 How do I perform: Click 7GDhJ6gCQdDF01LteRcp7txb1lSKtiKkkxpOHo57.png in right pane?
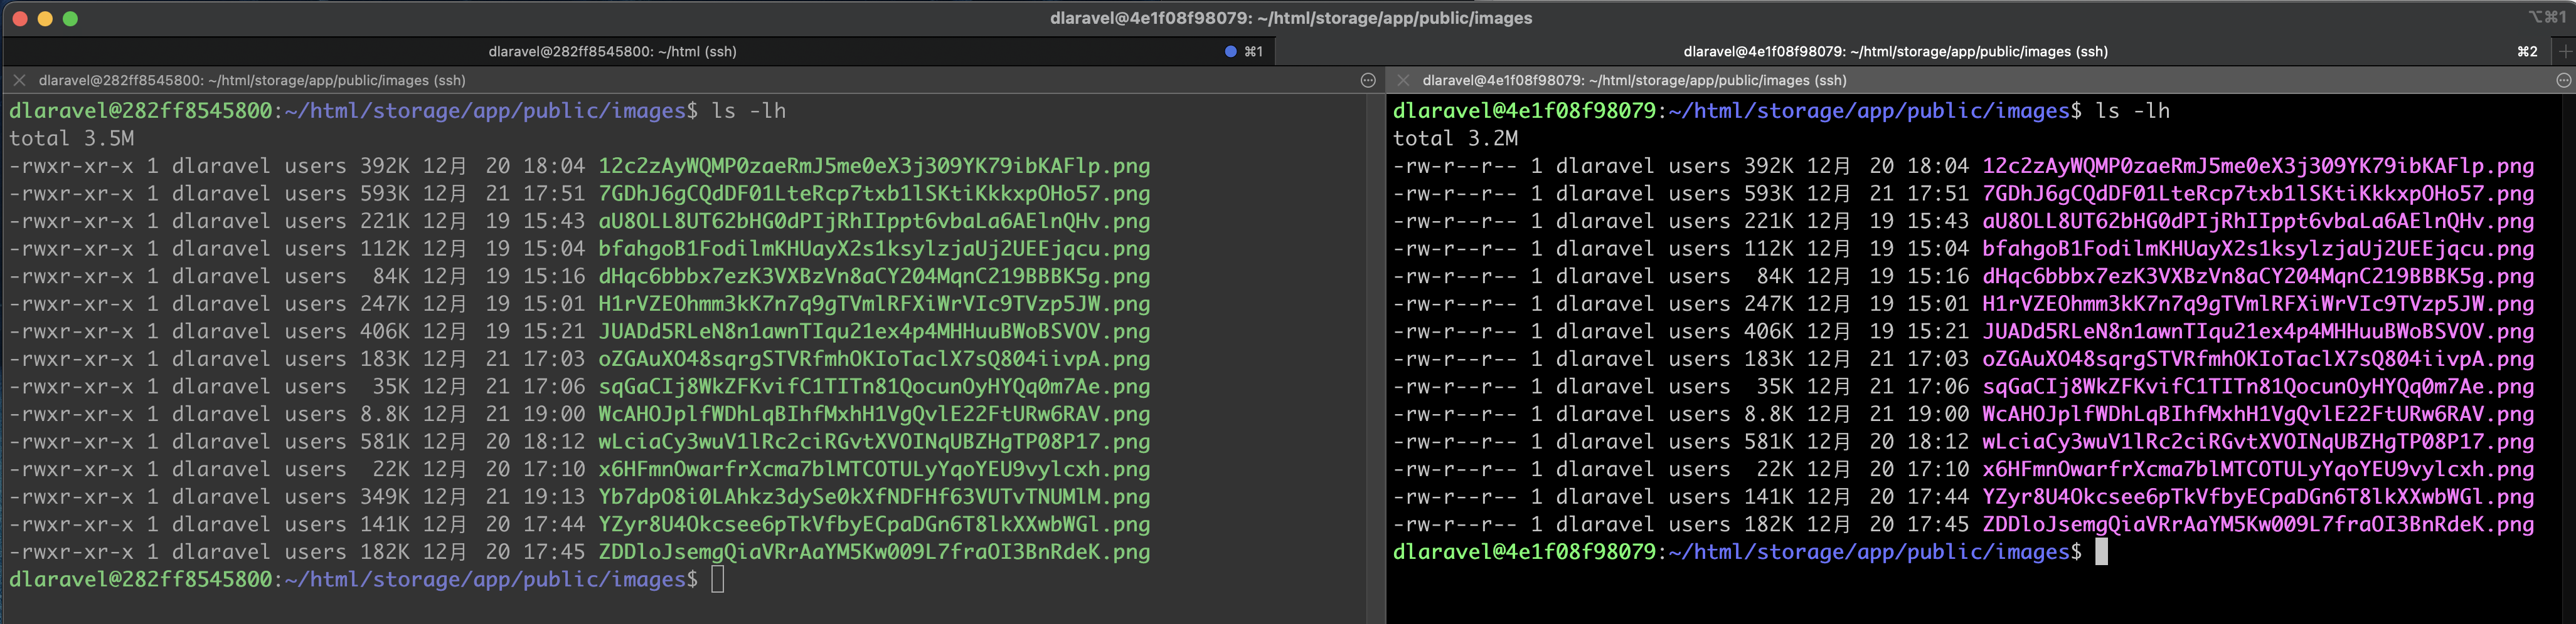click(2258, 194)
